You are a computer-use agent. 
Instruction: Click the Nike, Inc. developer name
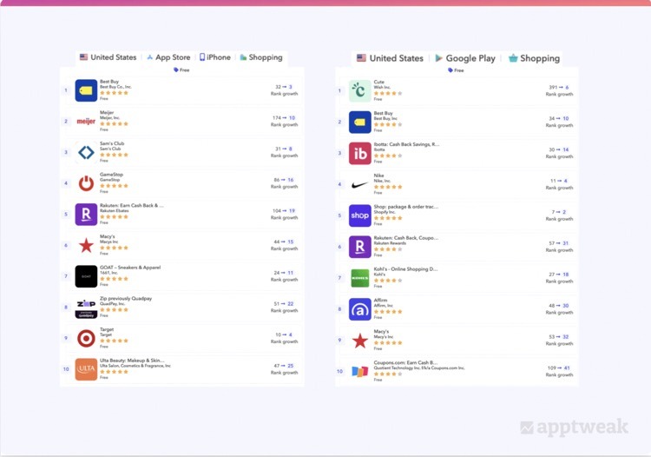tap(383, 181)
